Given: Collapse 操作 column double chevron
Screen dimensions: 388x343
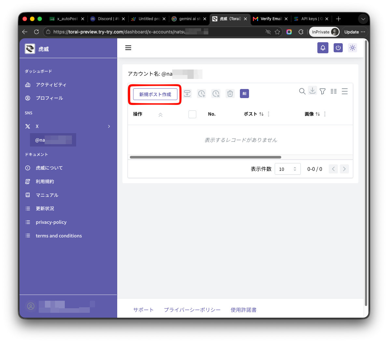Looking at the screenshot, I should click(160, 115).
